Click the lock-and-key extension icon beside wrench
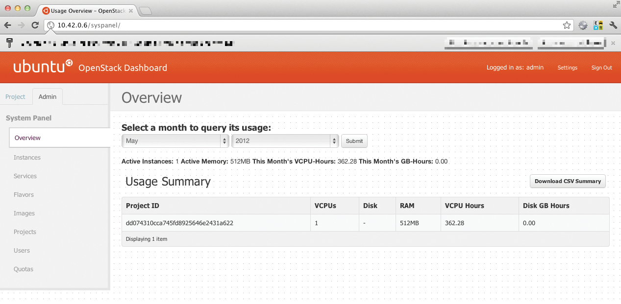 (x=598, y=25)
